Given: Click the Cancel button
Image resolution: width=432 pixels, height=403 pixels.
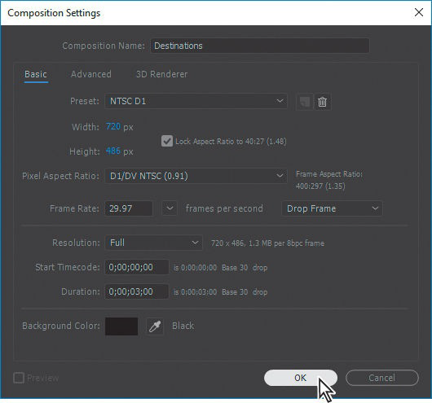Looking at the screenshot, I should click(x=382, y=378).
